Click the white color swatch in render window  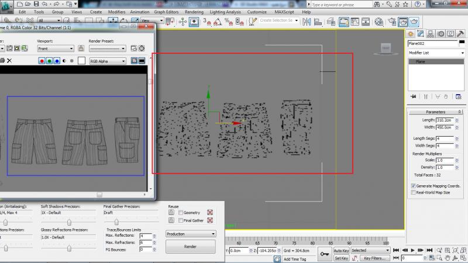tap(82, 61)
